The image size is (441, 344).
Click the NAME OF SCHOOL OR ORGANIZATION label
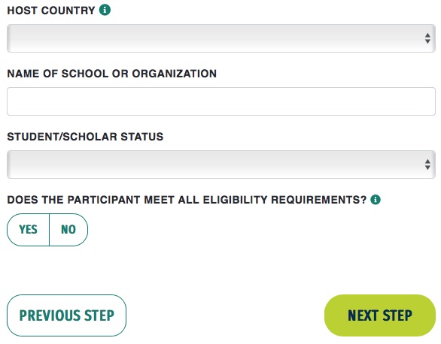click(112, 74)
